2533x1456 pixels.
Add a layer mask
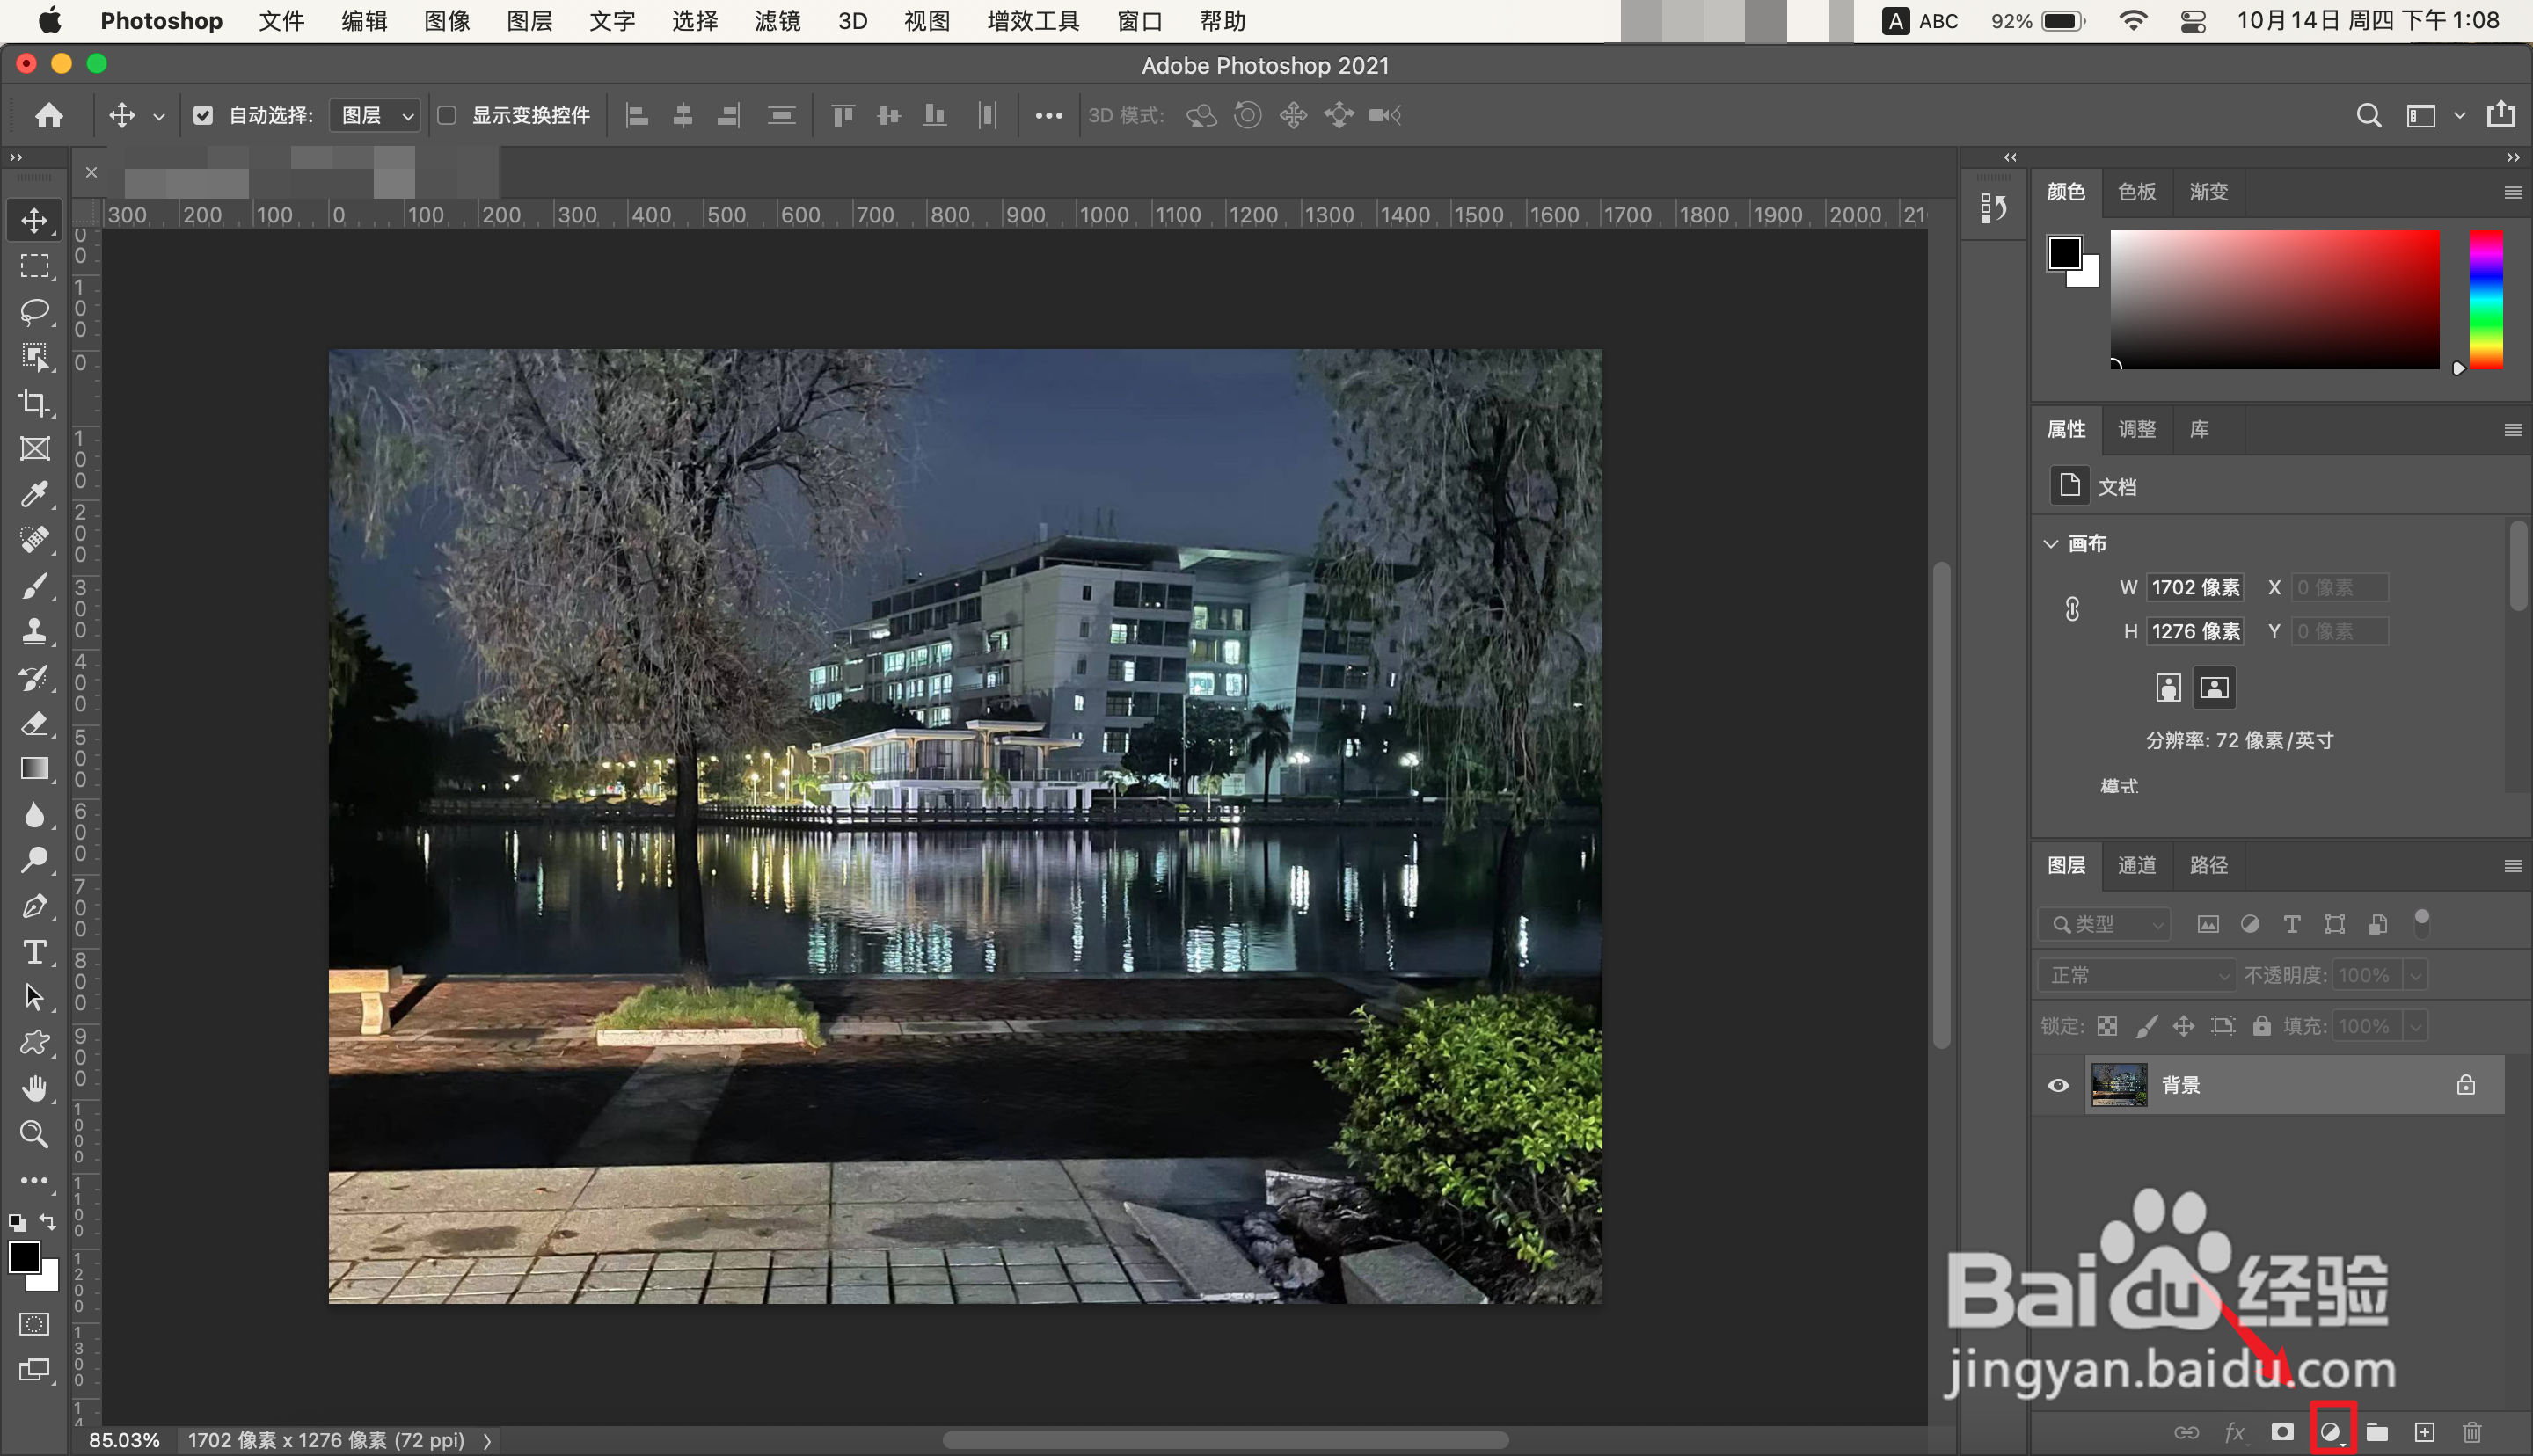(x=2282, y=1432)
